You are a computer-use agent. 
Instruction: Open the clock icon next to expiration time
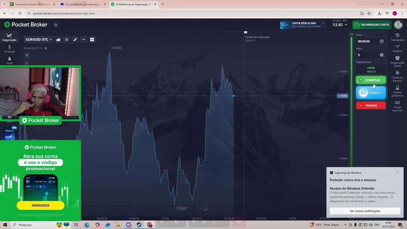click(x=382, y=41)
